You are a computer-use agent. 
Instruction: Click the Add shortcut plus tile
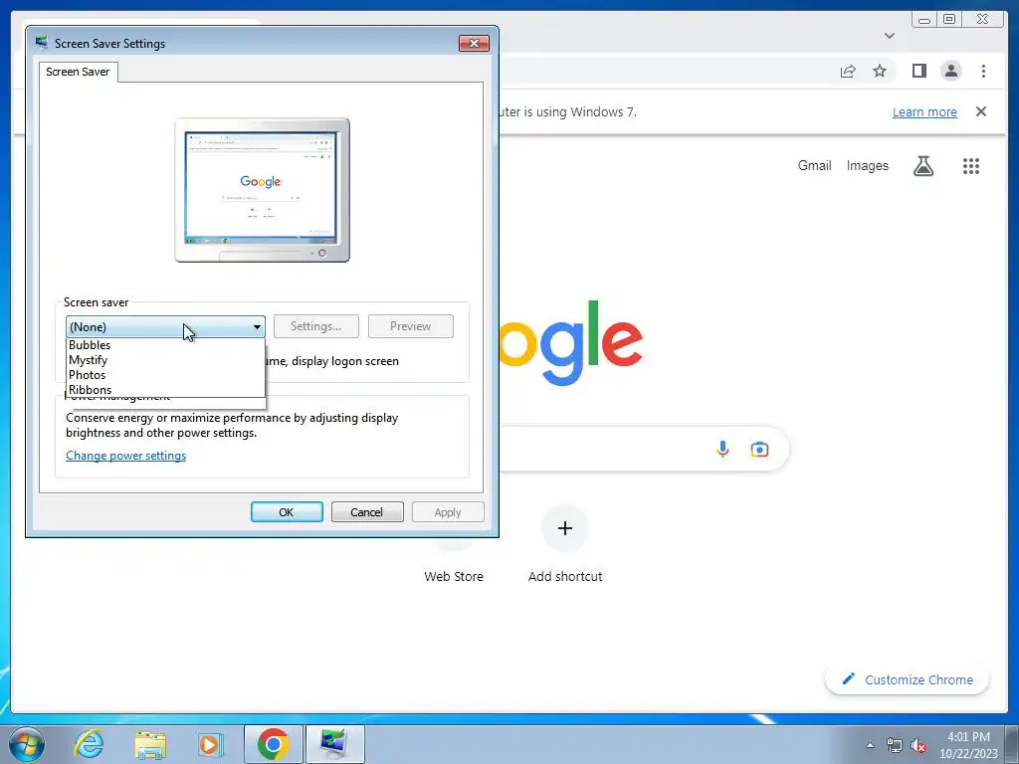pos(565,528)
